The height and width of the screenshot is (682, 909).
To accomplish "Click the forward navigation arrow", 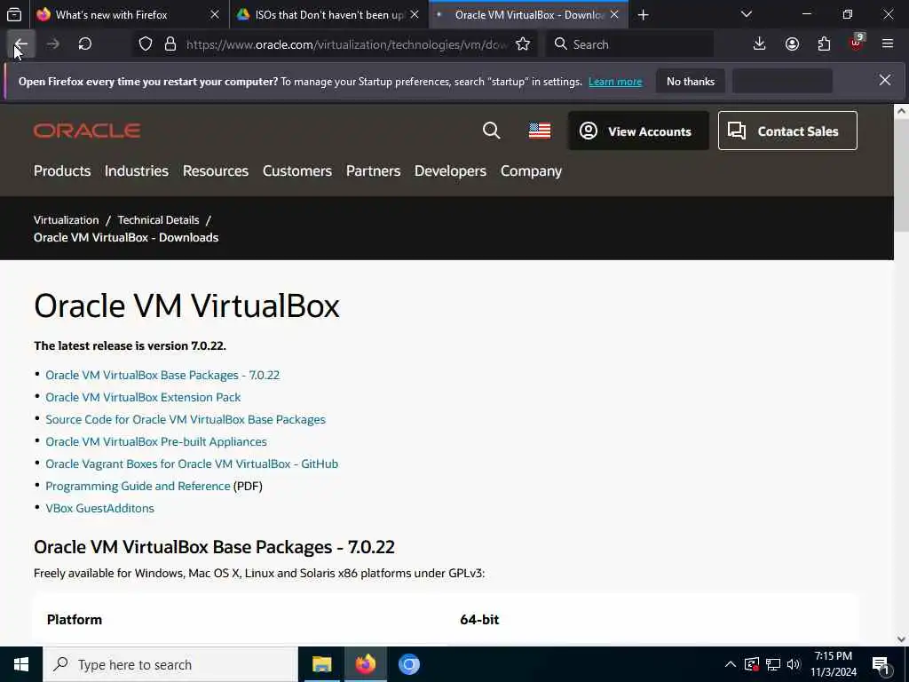I will coord(52,44).
